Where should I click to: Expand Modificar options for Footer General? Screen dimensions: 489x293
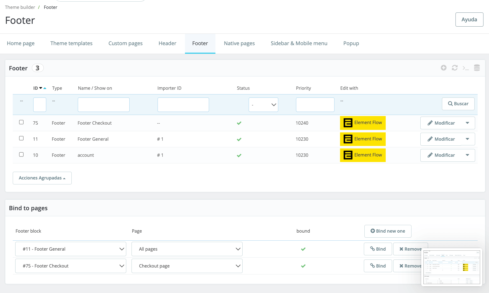[468, 139]
